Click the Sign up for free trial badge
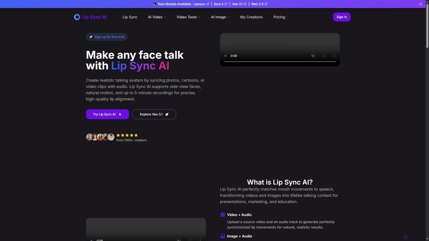This screenshot has height=241, width=429. coord(107,37)
